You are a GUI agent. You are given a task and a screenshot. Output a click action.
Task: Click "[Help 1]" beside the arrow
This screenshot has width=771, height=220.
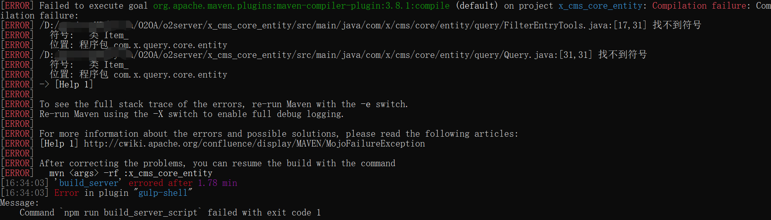coord(74,85)
